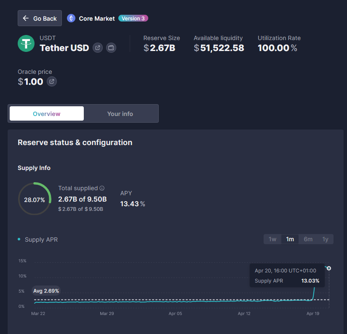Image resolution: width=347 pixels, height=334 pixels.
Task: Click the add-to-wallet icon beside Tether USD
Action: (111, 48)
